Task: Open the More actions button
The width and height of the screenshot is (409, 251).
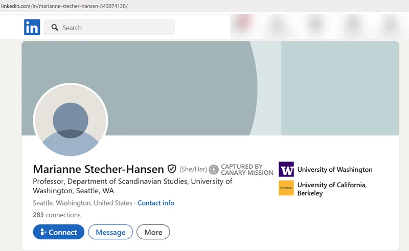Action: click(x=153, y=232)
